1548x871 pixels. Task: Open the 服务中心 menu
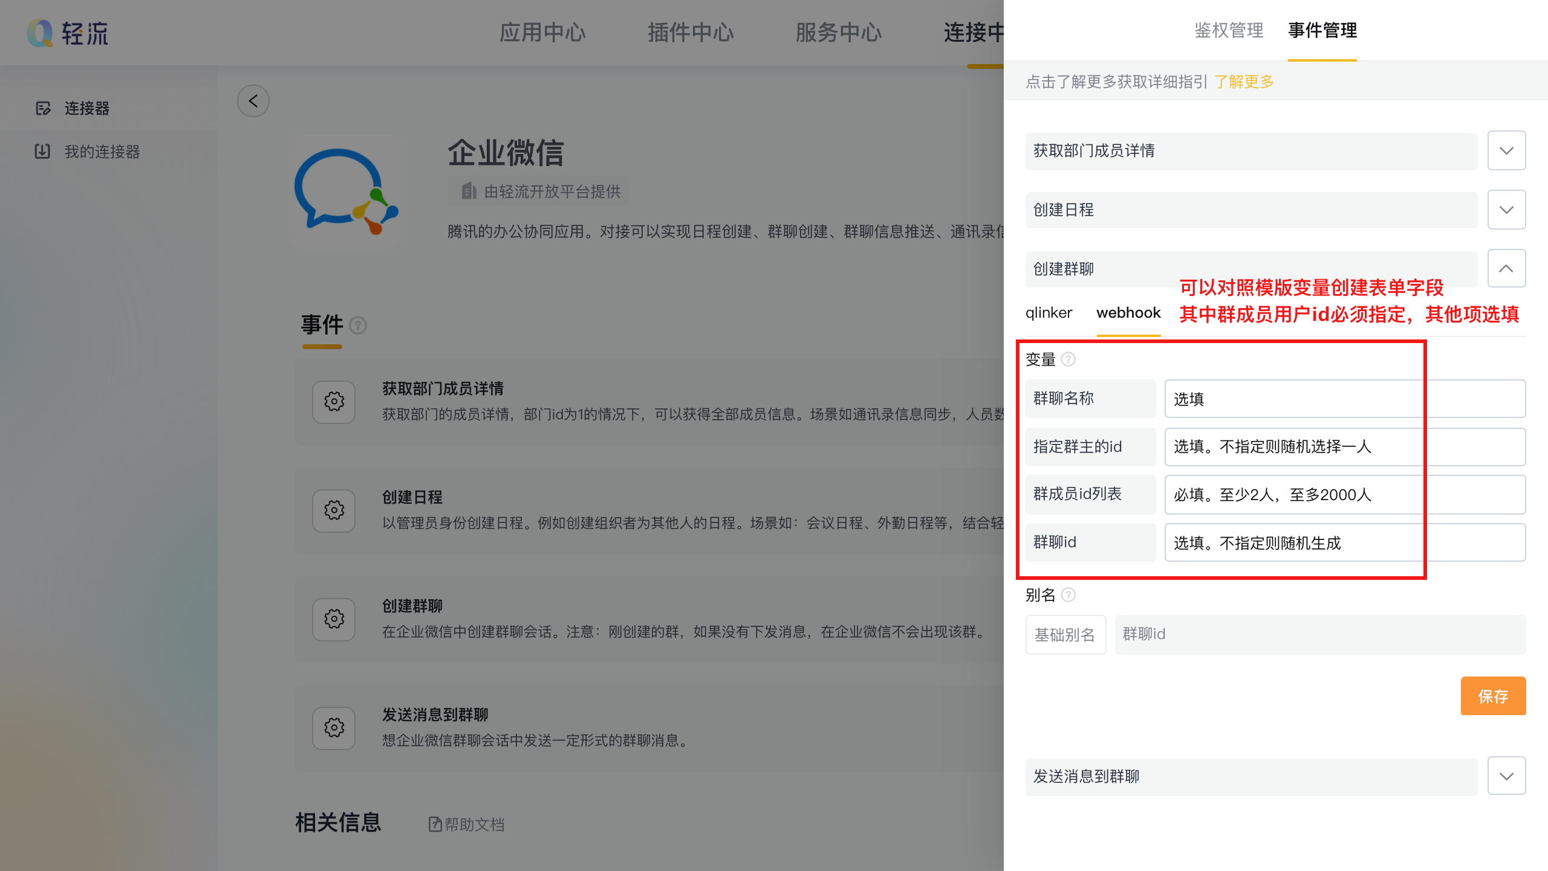coord(839,32)
